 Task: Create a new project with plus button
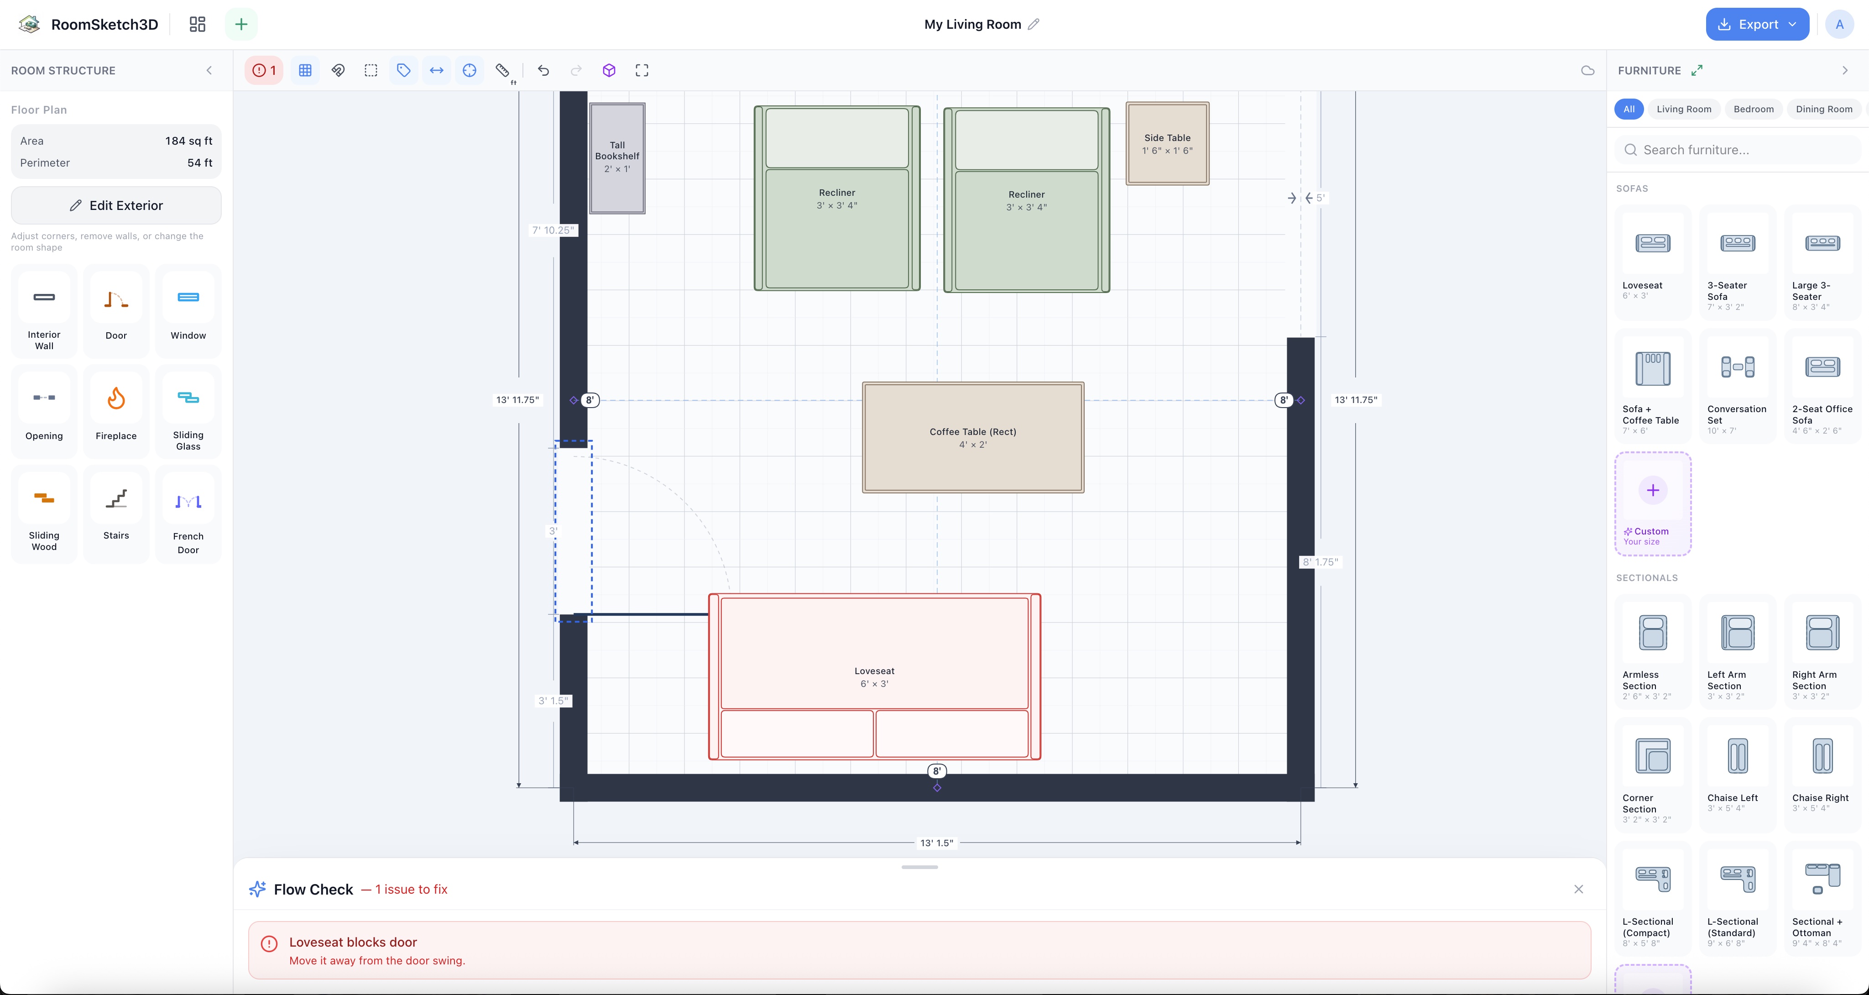(241, 25)
